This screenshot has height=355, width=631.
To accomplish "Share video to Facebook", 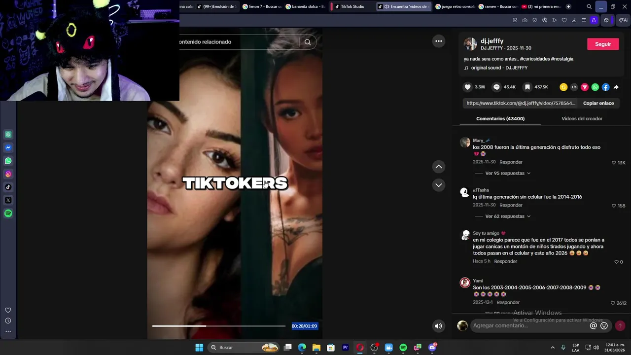I will tap(606, 87).
